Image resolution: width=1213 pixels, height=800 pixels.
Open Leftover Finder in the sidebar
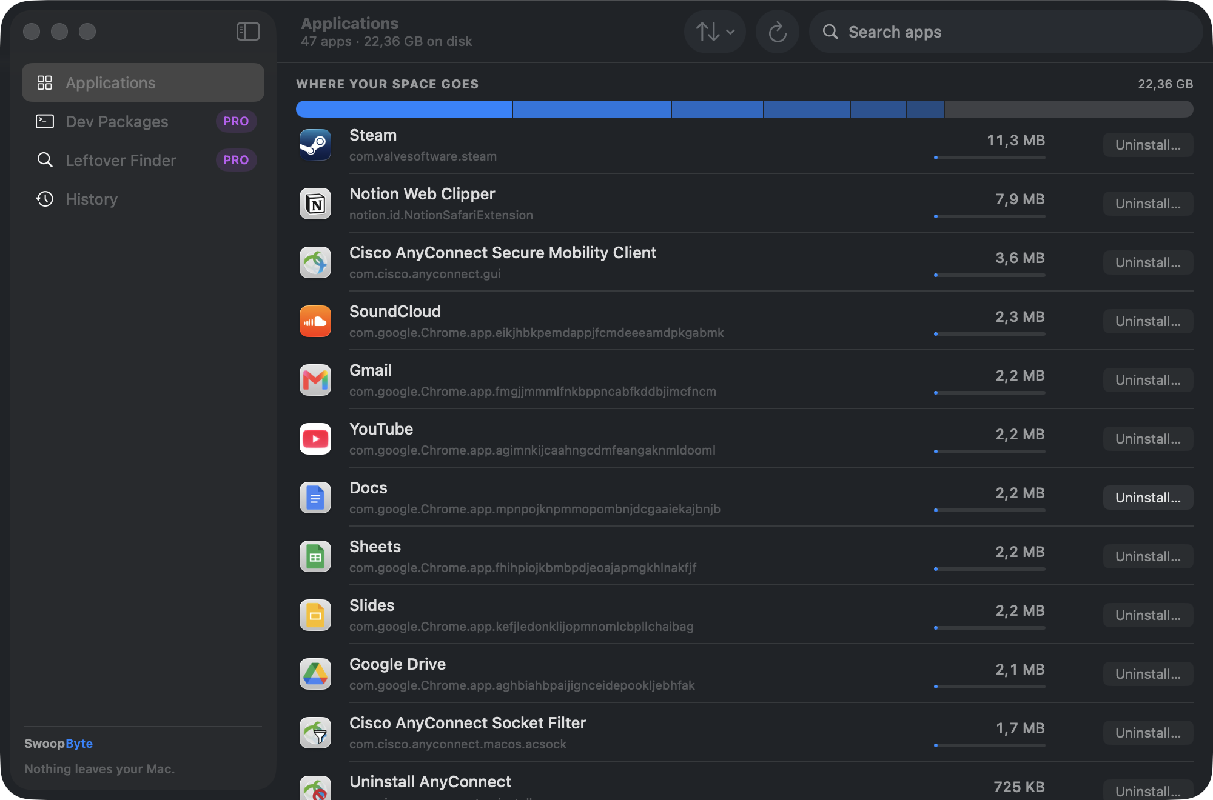click(143, 160)
